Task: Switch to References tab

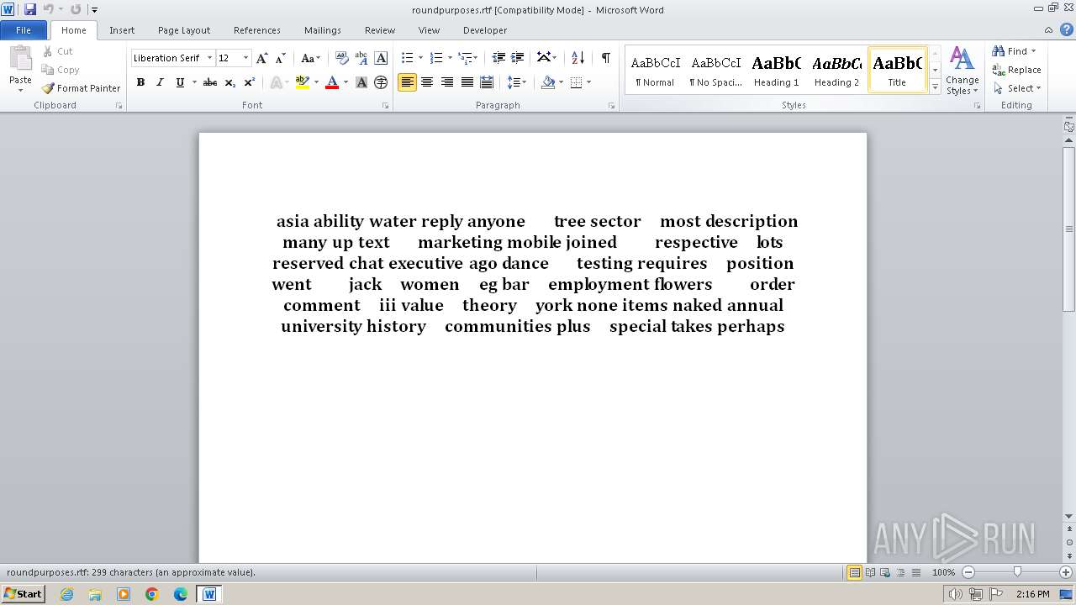Action: [257, 30]
